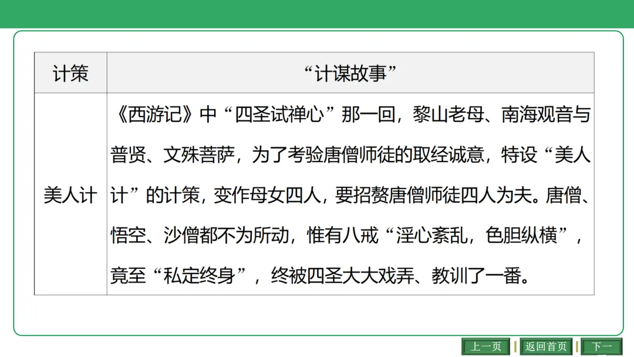Select the “计谋故事” header cell

[350, 73]
